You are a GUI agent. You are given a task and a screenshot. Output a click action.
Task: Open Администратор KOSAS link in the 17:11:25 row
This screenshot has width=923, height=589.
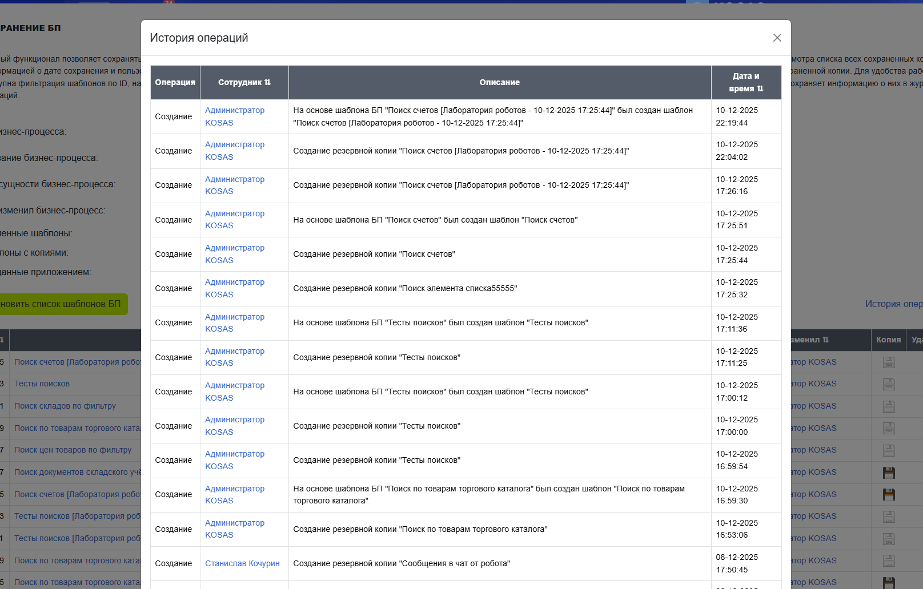click(x=235, y=357)
